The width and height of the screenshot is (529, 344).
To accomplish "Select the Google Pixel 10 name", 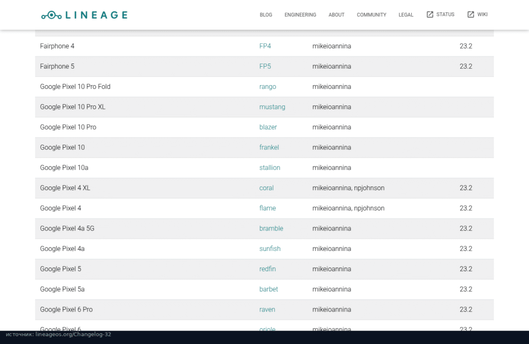I will point(63,147).
